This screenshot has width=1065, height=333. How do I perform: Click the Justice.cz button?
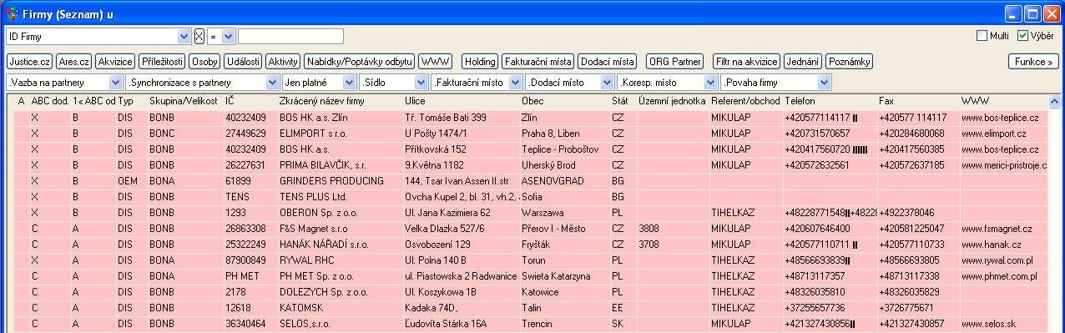pyautogui.click(x=30, y=62)
